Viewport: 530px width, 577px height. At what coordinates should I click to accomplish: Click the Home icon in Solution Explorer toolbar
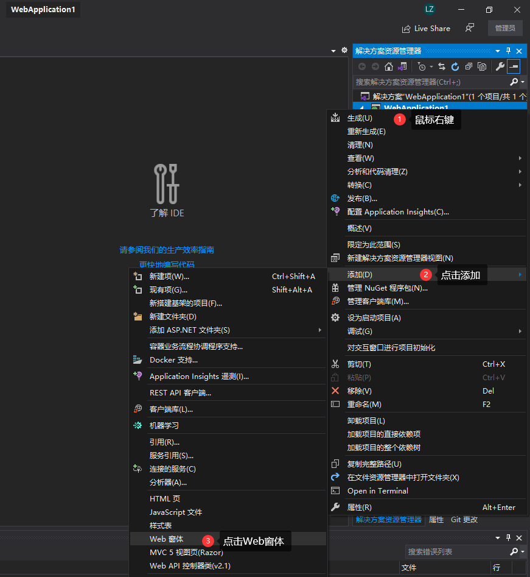(x=388, y=66)
